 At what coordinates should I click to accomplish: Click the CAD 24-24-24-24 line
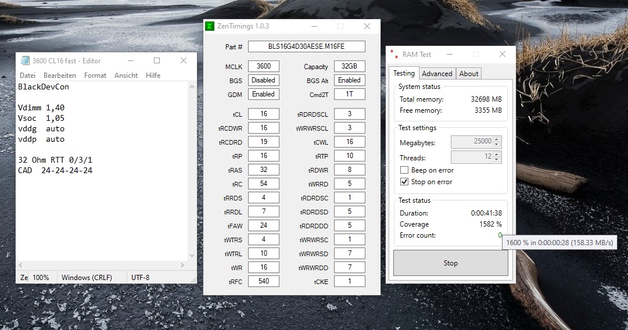(55, 170)
